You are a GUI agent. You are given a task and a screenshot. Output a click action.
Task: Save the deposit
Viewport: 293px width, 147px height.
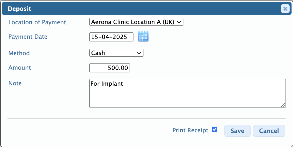click(x=237, y=131)
